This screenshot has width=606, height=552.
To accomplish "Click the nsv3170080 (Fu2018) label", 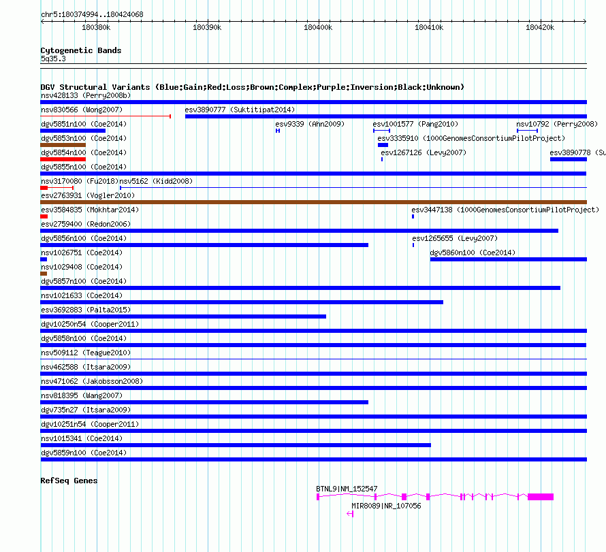I will (x=80, y=181).
